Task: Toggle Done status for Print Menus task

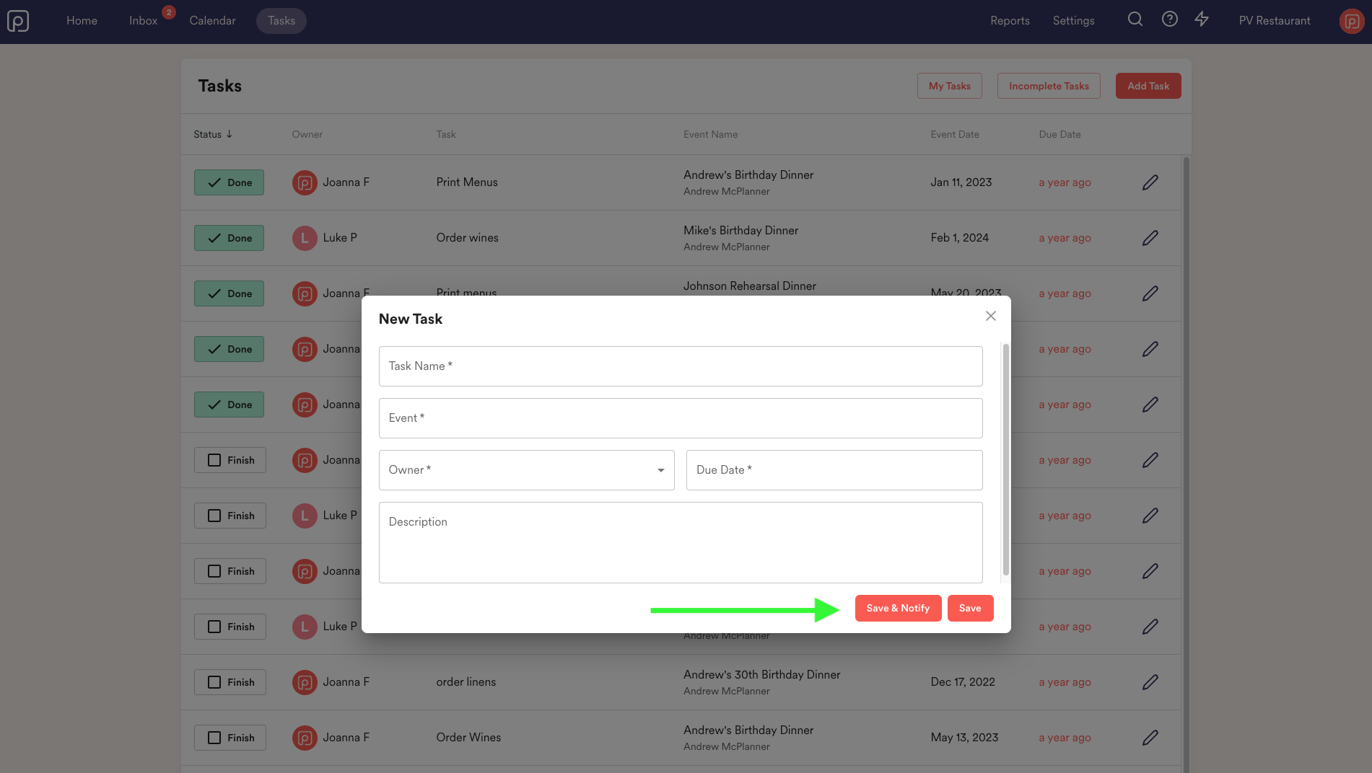Action: click(x=229, y=182)
